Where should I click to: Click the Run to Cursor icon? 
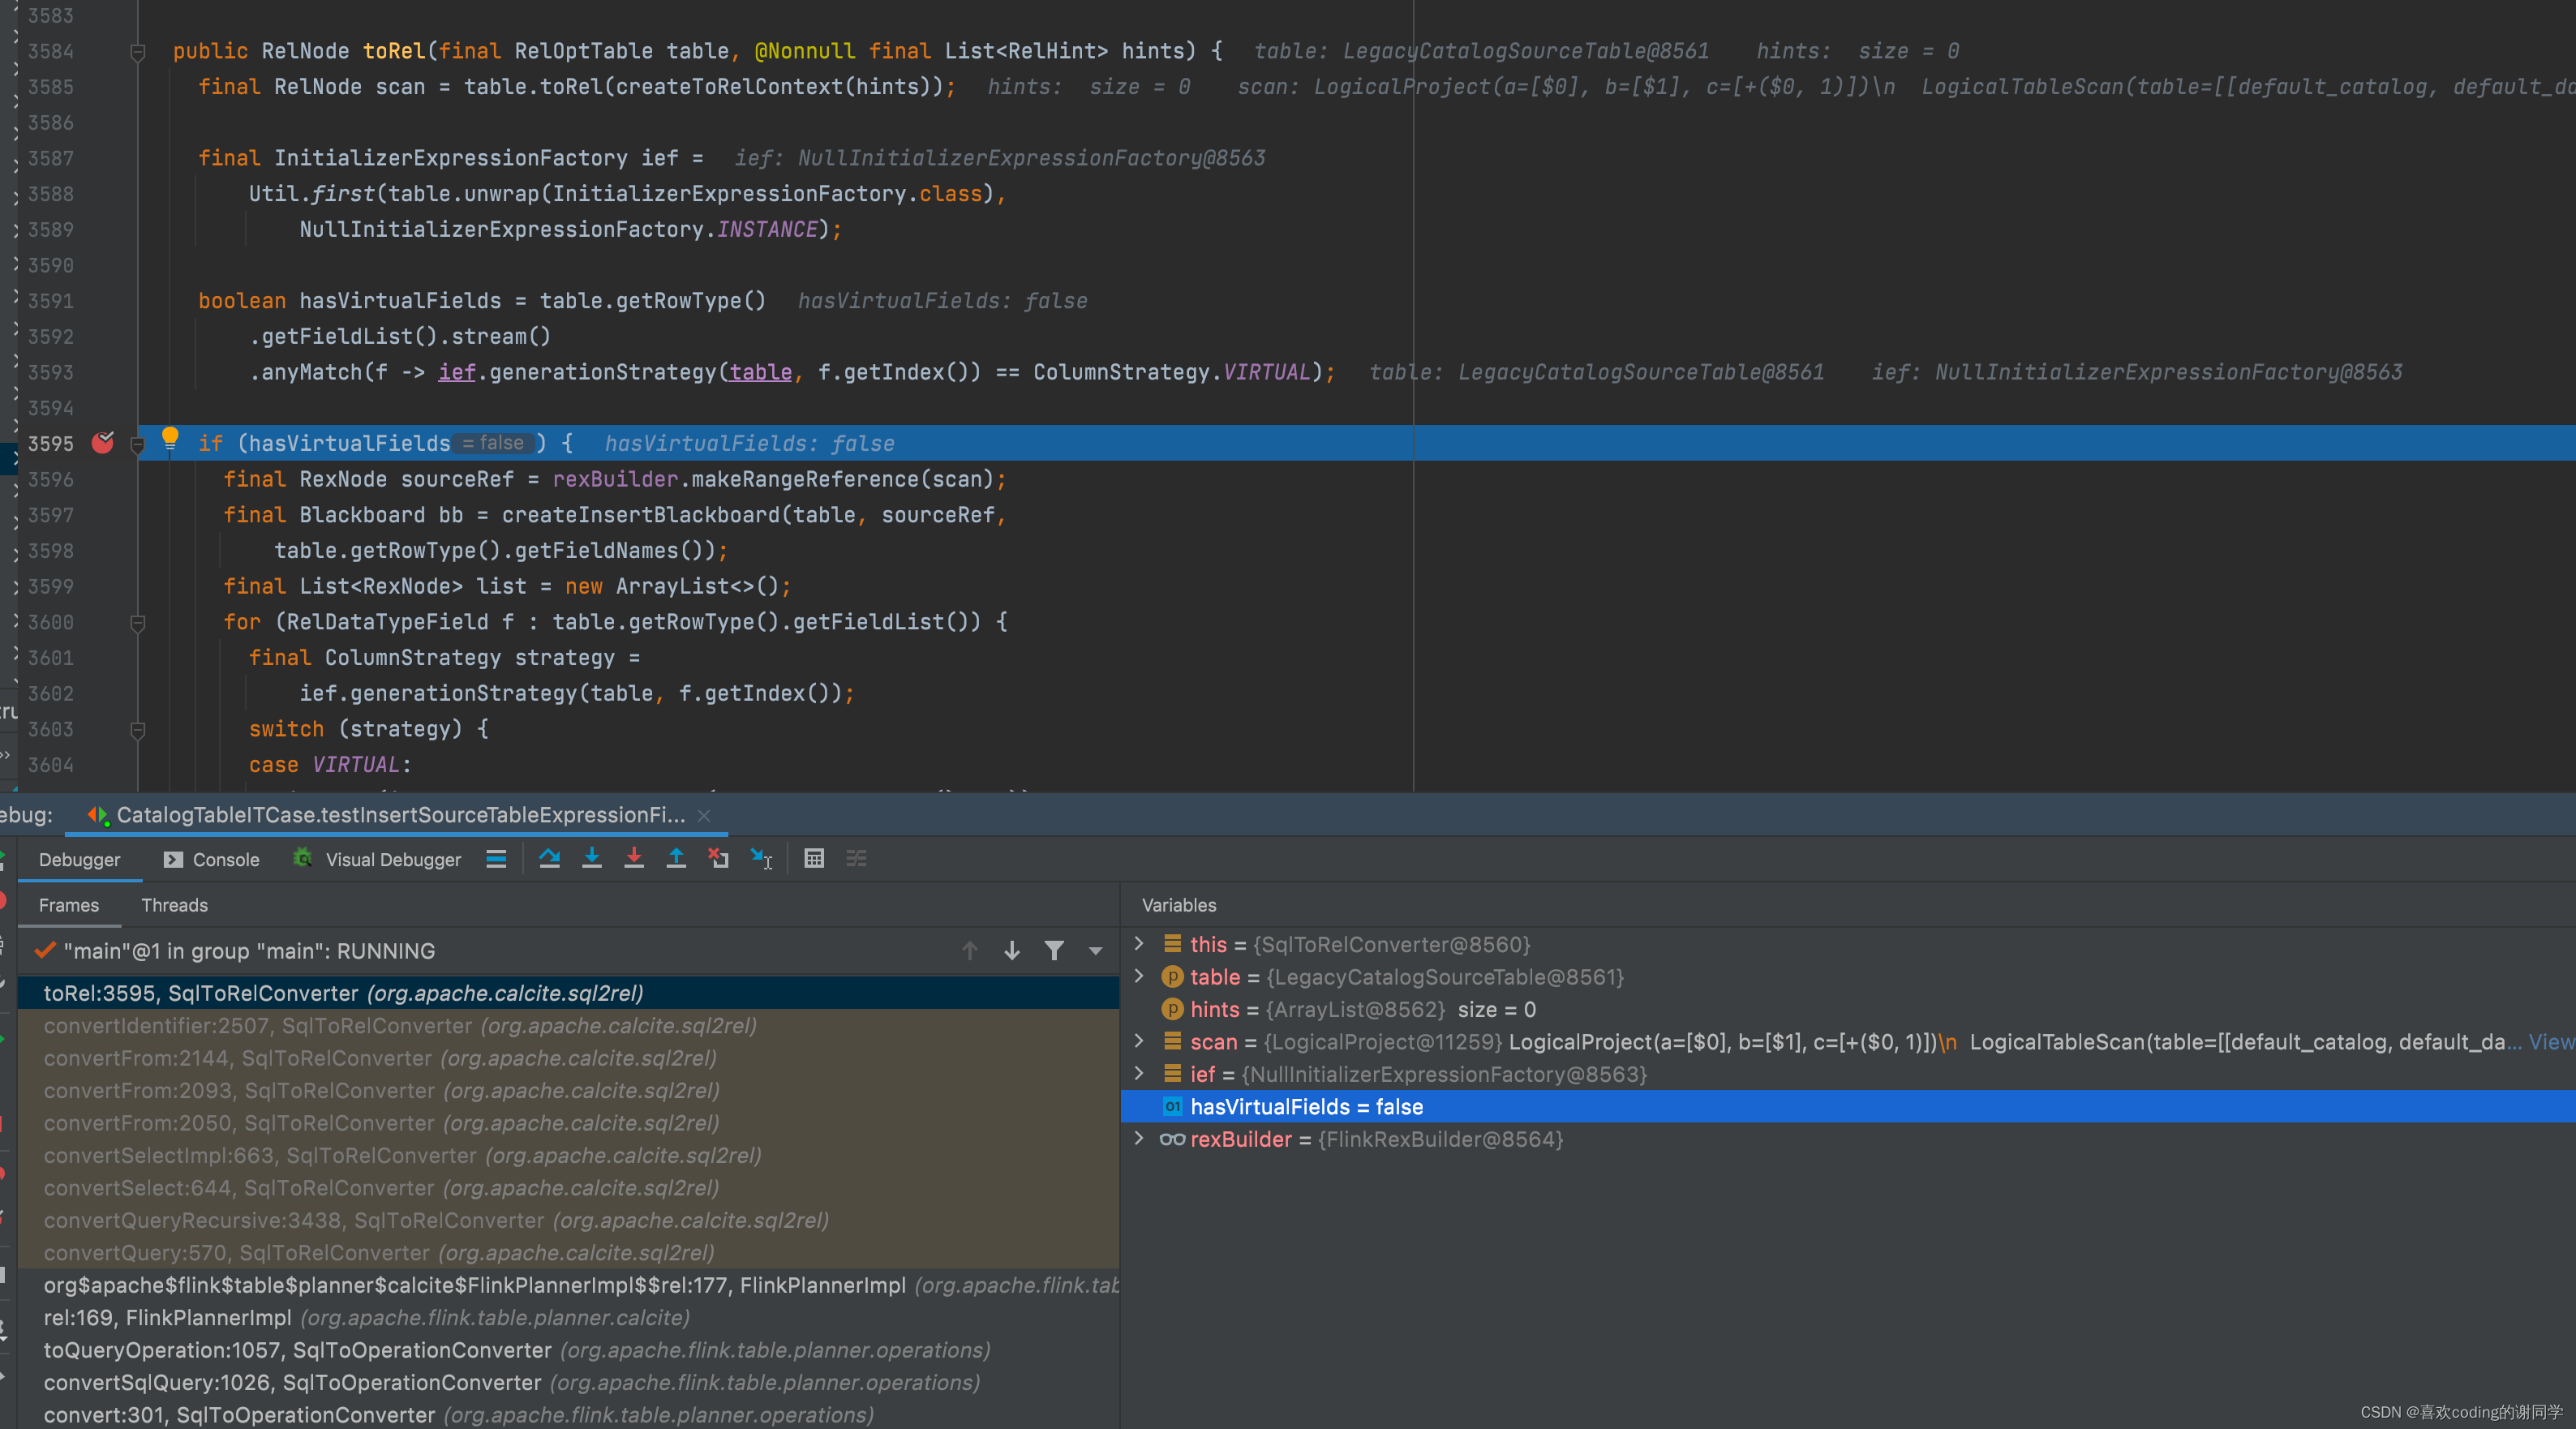point(761,858)
